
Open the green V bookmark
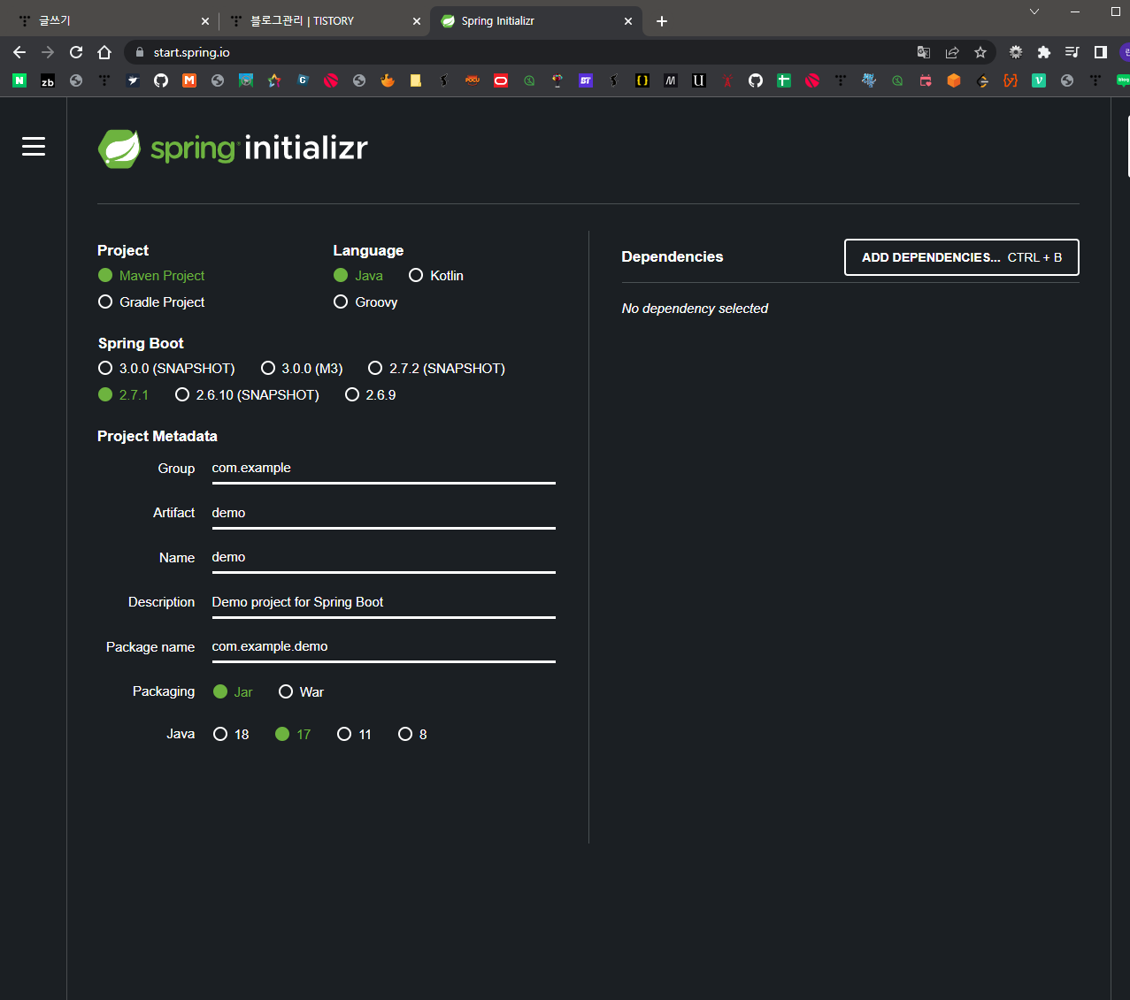coord(1039,80)
